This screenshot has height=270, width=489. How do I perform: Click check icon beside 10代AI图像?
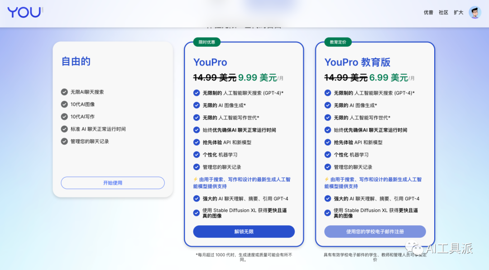pos(64,104)
